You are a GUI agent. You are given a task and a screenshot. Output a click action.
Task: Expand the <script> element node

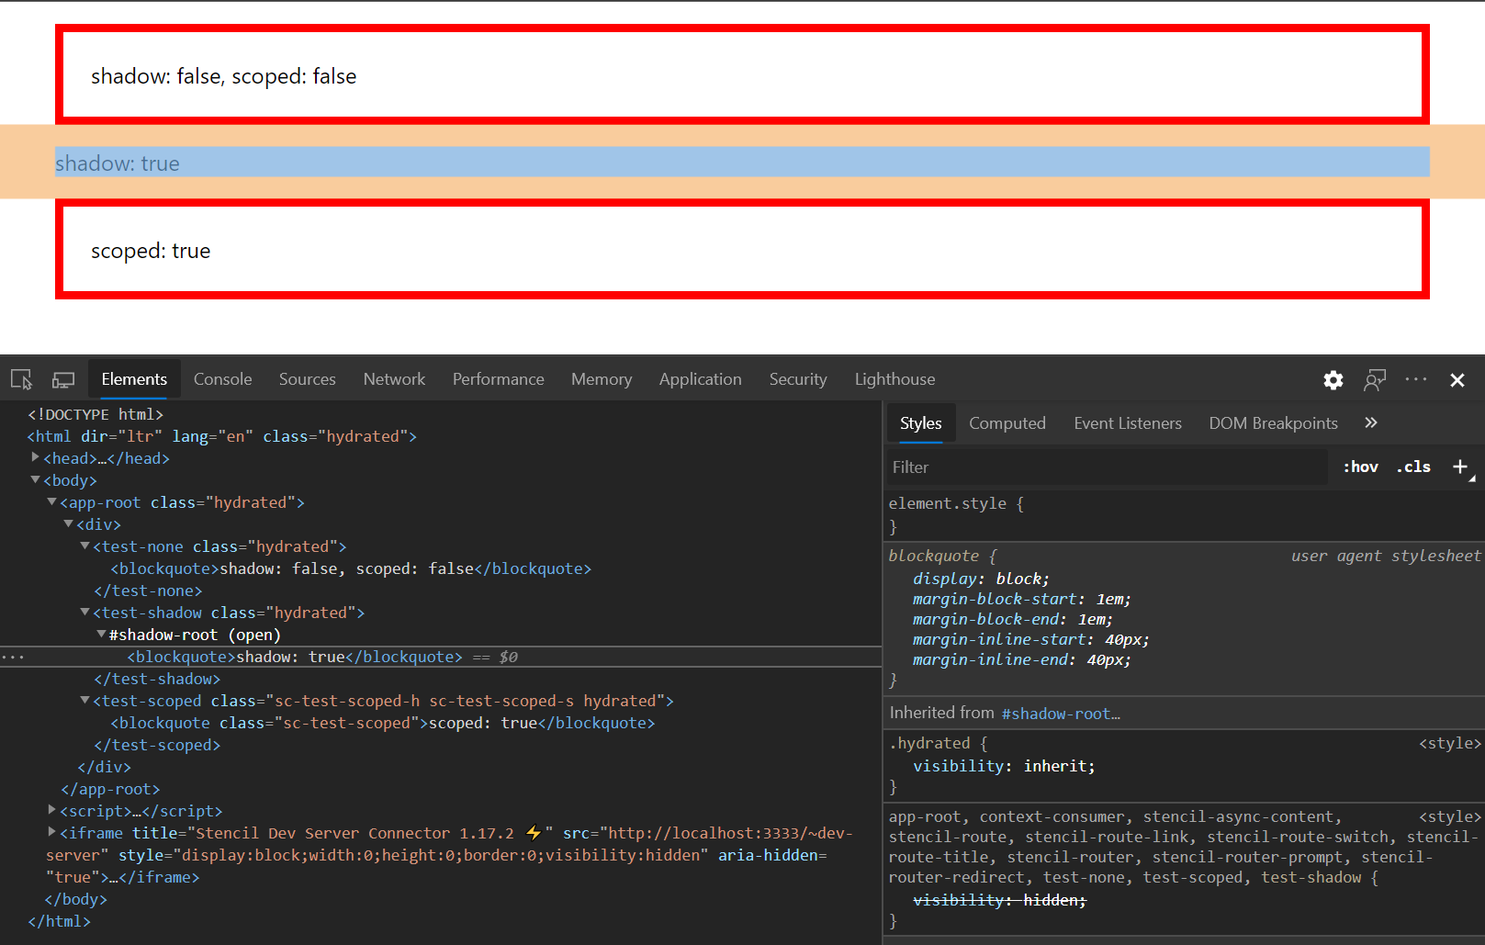51,810
